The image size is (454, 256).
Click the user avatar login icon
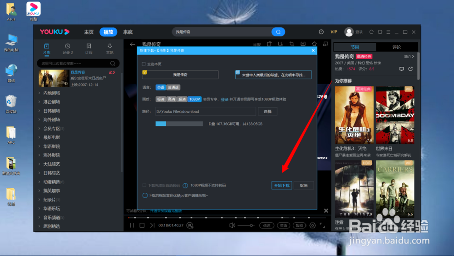tap(349, 32)
